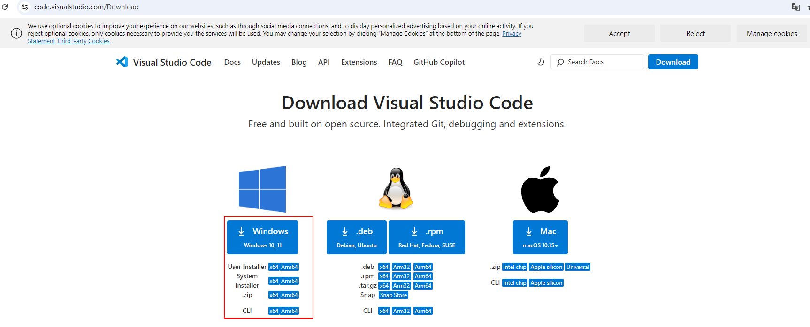
Task: Download Linux CLI Arm64 build
Action: click(423, 311)
